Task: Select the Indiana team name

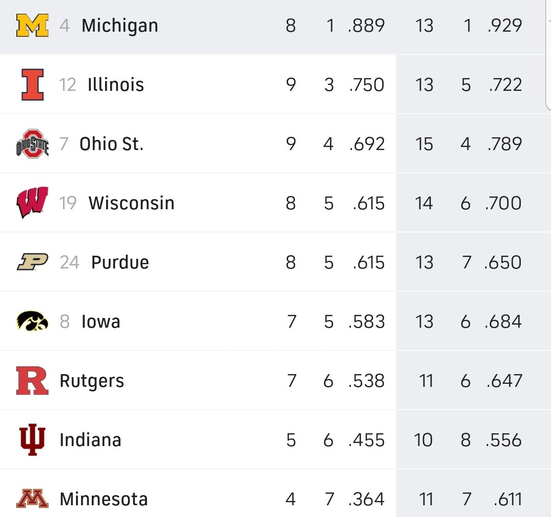Action: tap(91, 440)
